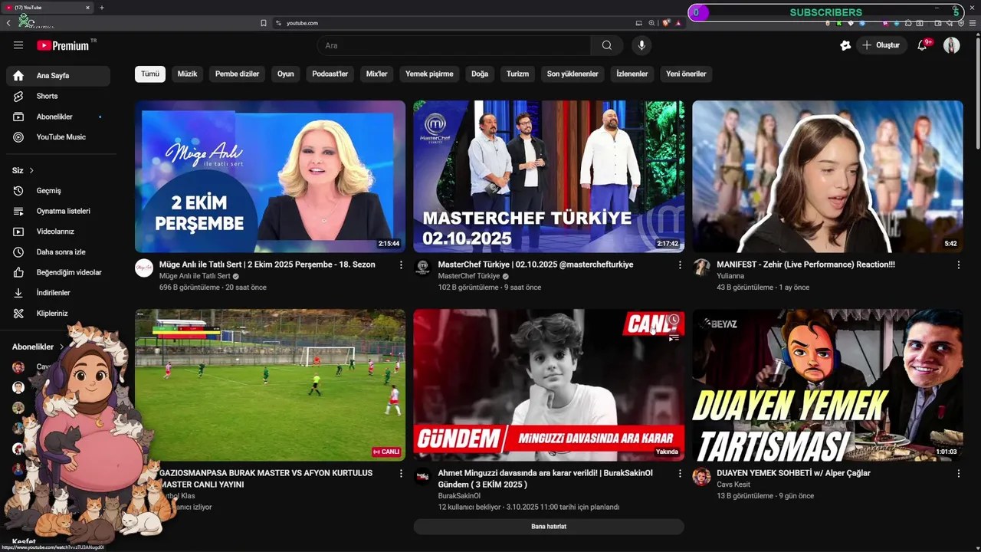Open Oynatma listeleri playlists
Image resolution: width=981 pixels, height=552 pixels.
[x=58, y=211]
